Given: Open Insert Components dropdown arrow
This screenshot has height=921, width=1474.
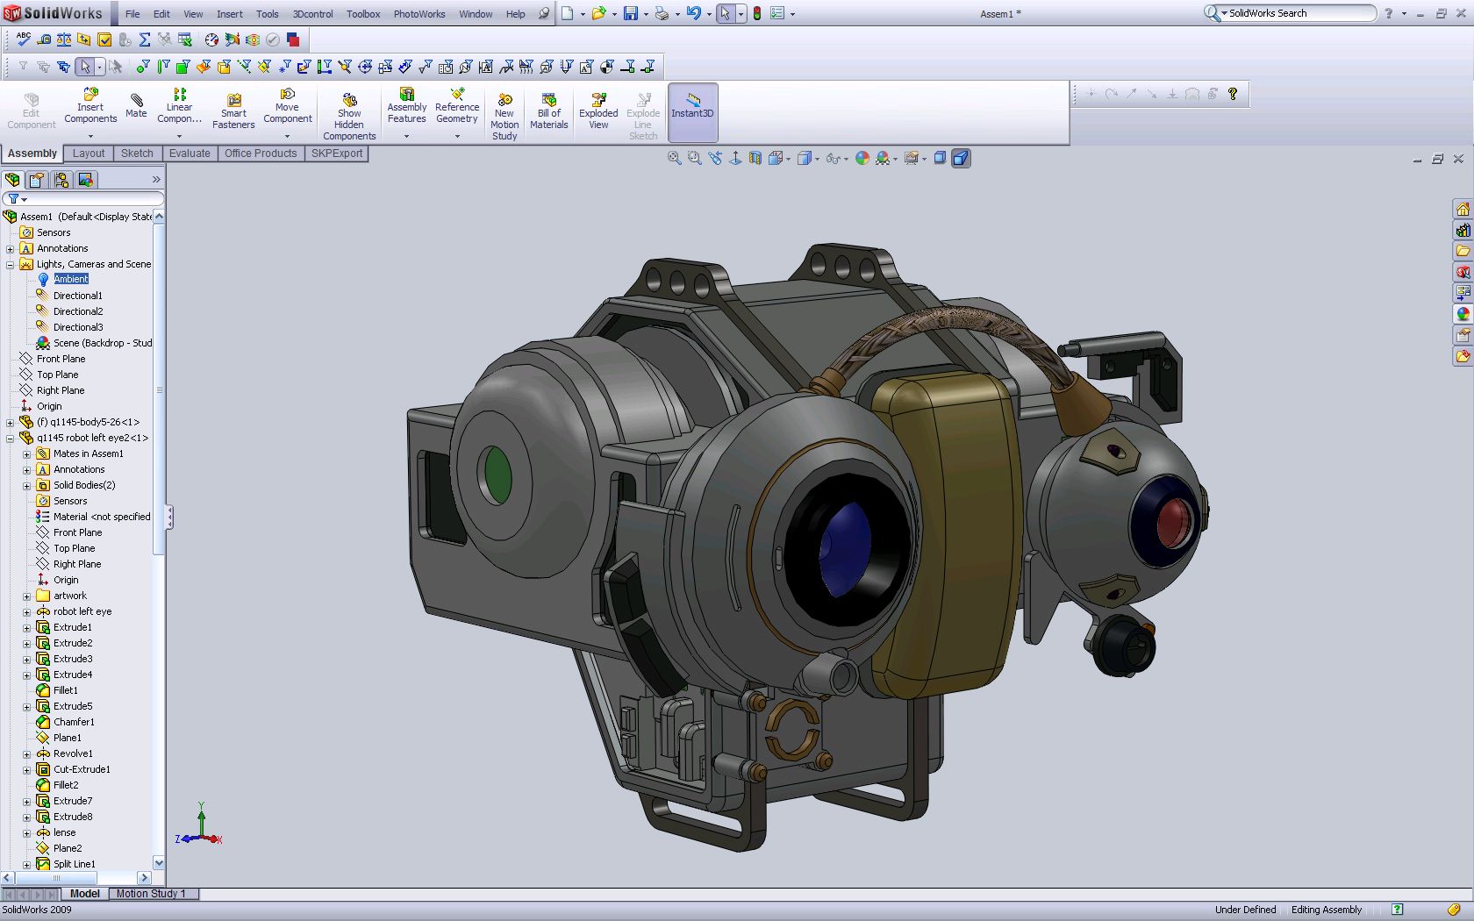Looking at the screenshot, I should [90, 137].
